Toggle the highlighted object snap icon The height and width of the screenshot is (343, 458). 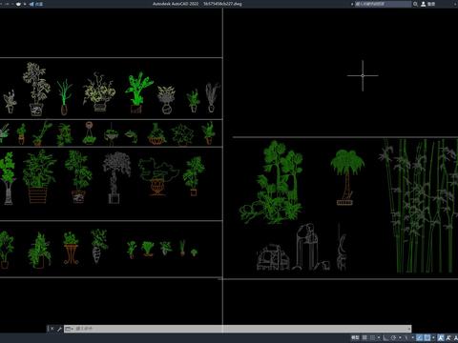tap(427, 337)
